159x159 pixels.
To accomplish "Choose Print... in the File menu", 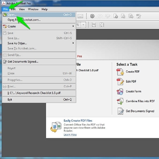I will click(39, 86).
